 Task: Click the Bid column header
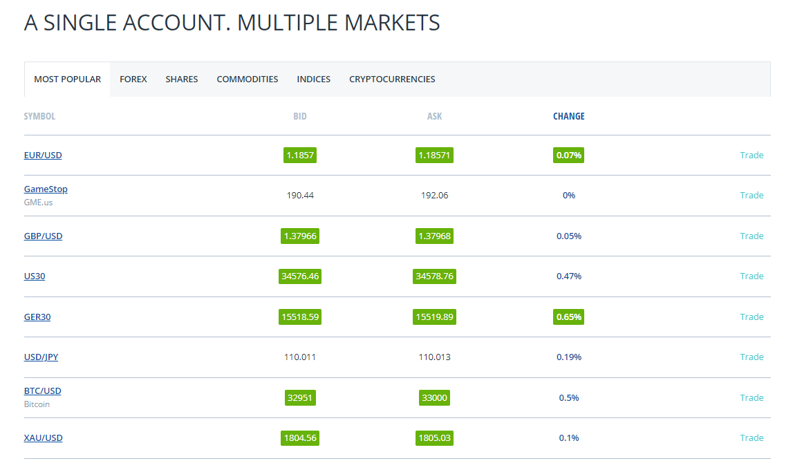[x=300, y=116]
